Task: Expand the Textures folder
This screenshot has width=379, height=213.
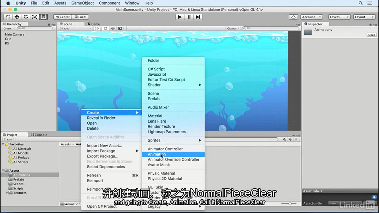Action: coord(7,193)
